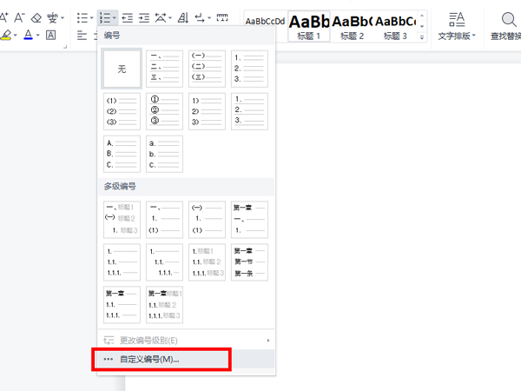This screenshot has width=521, height=391.
Task: Click the font color letter A swatch
Action: click(28, 36)
